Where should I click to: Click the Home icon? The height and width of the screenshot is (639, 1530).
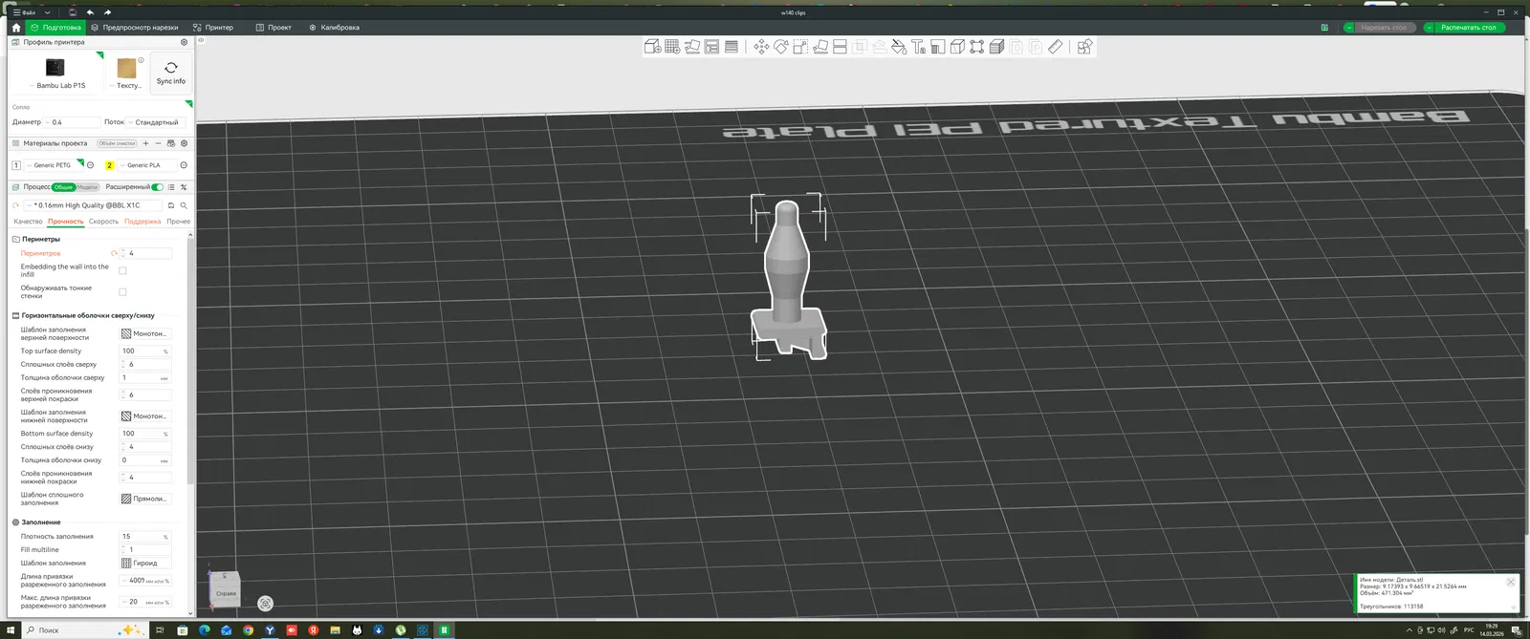15,27
